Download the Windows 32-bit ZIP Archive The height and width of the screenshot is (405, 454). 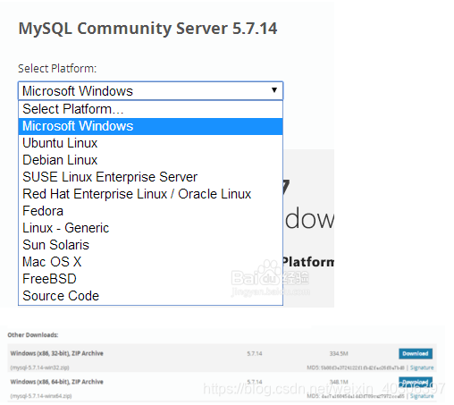(x=416, y=353)
